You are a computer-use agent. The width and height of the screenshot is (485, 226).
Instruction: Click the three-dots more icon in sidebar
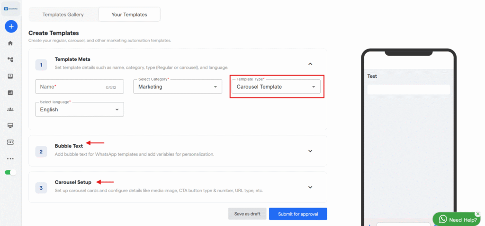coord(10,159)
